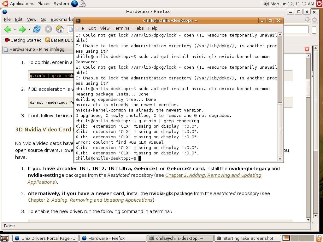Open the Firefox File menu
Screen dimensions: 323x242
(x=7, y=19)
